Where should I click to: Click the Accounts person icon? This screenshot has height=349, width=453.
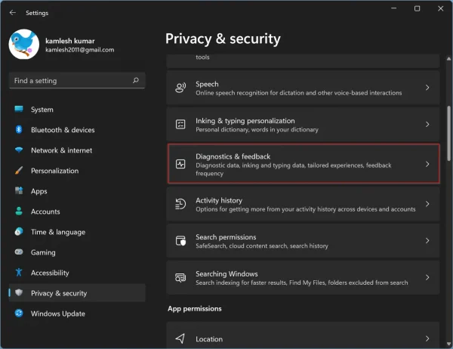coord(19,211)
